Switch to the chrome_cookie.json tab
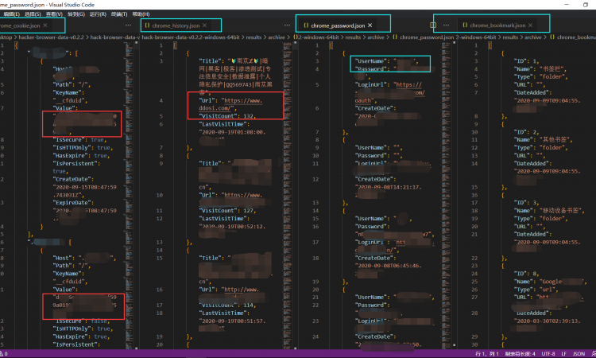Screen dimensions: 596x358 click(x=23, y=25)
